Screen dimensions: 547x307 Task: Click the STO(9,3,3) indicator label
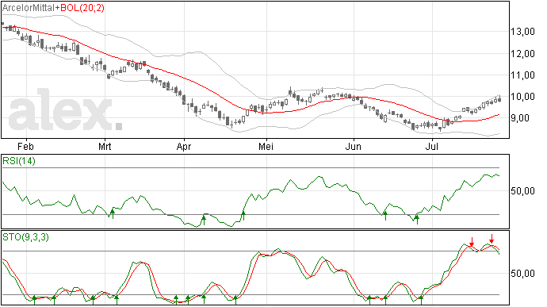point(25,237)
